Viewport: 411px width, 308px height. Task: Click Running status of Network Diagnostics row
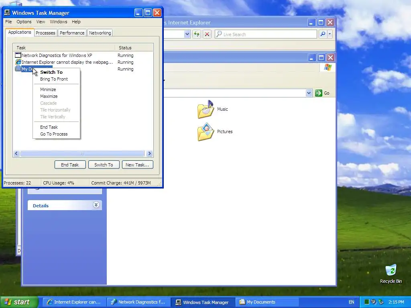pos(125,55)
